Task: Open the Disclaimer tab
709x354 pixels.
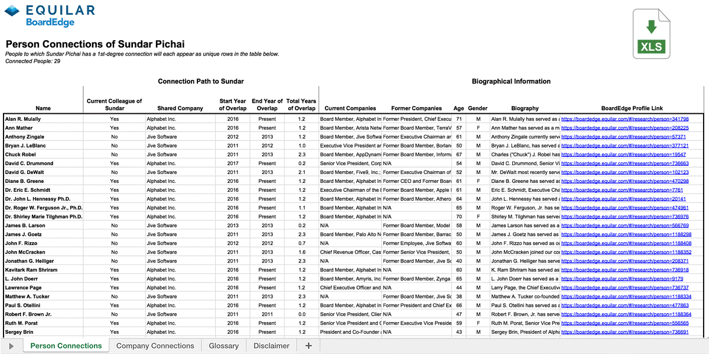Action: coord(272,346)
